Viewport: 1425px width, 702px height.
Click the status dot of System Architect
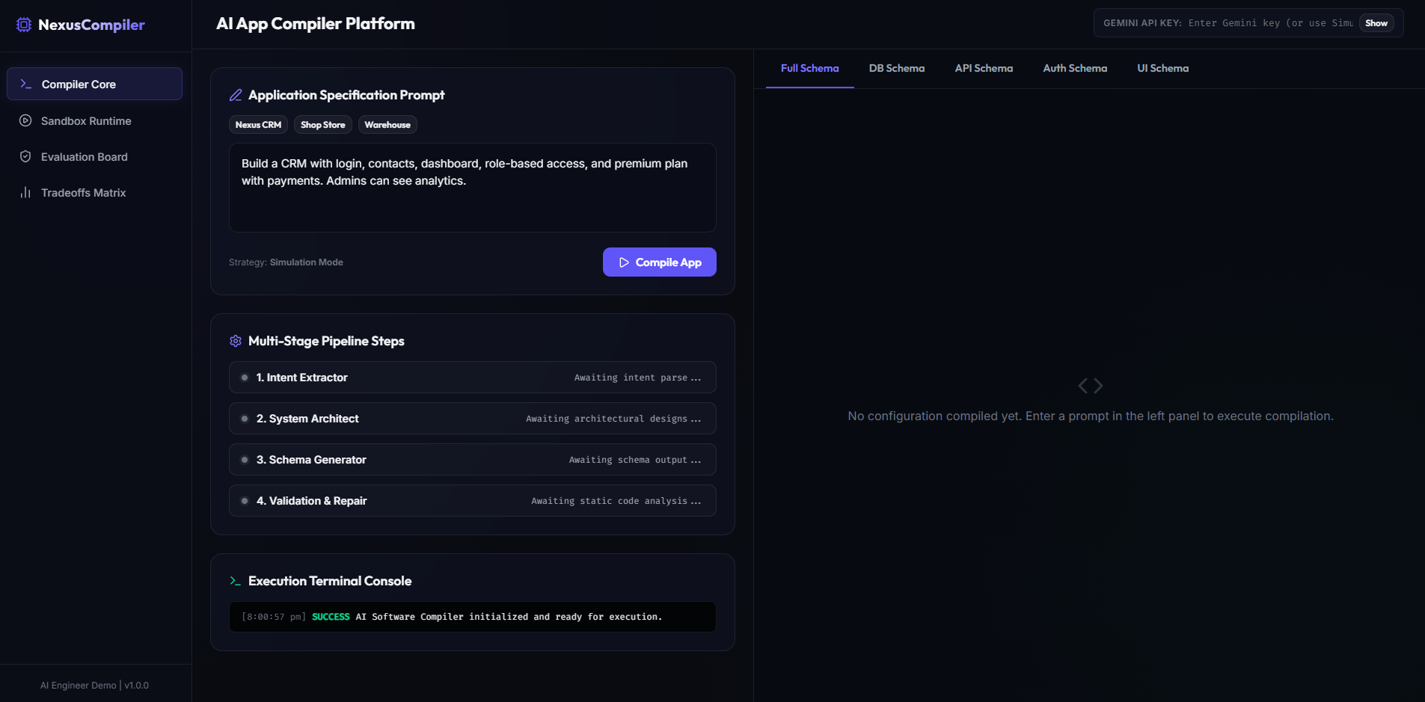(x=245, y=419)
